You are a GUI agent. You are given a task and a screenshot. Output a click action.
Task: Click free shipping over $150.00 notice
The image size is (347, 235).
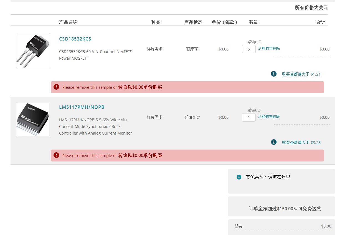[285, 209]
